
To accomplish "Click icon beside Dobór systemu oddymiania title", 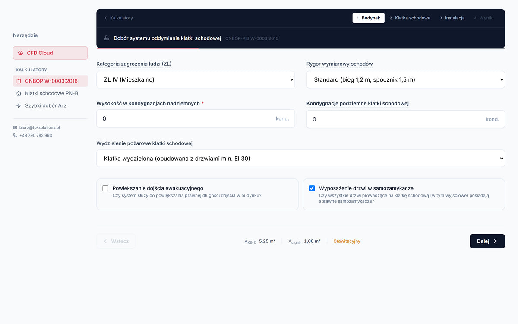I will (107, 38).
